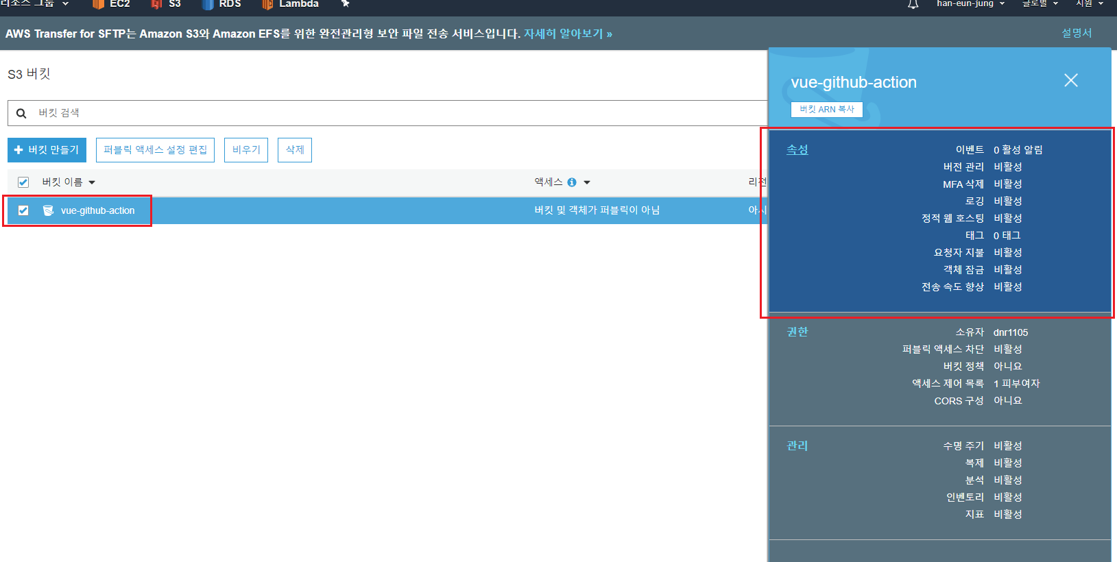Click the vue-github-action panel title

(854, 82)
